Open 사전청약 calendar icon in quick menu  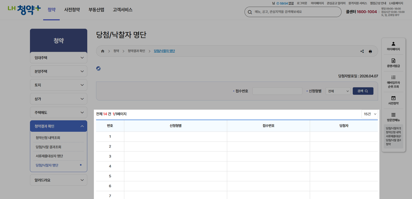393,98
